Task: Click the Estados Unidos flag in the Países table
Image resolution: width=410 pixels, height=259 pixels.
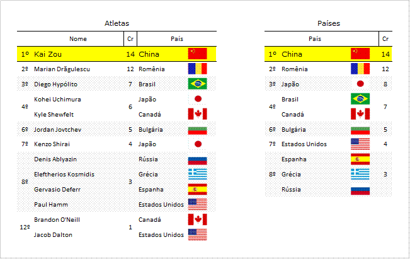Action: click(360, 144)
